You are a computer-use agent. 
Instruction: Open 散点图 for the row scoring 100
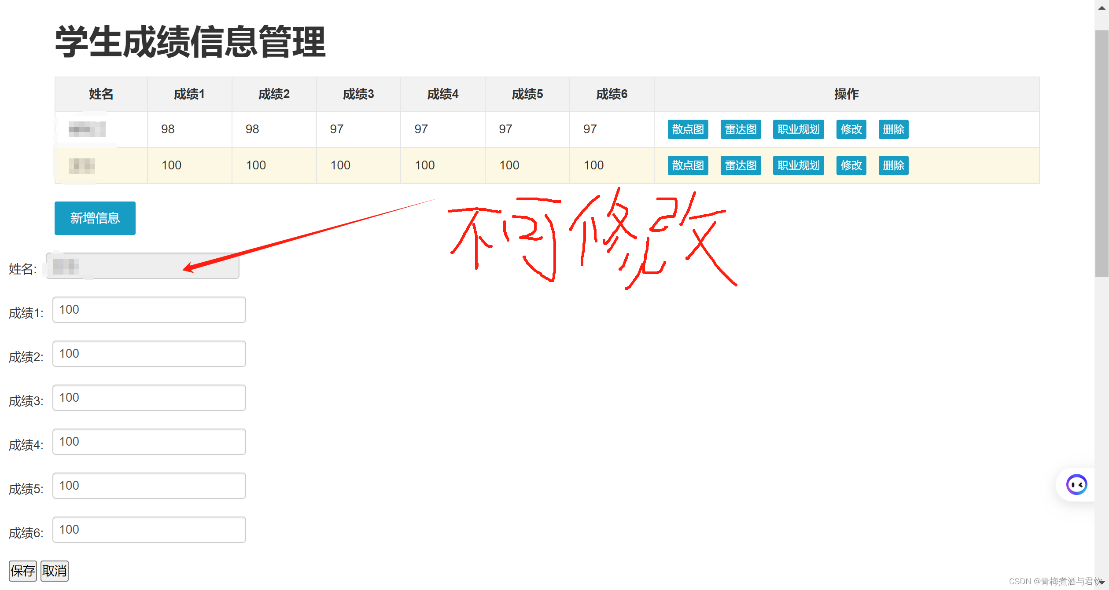[688, 165]
